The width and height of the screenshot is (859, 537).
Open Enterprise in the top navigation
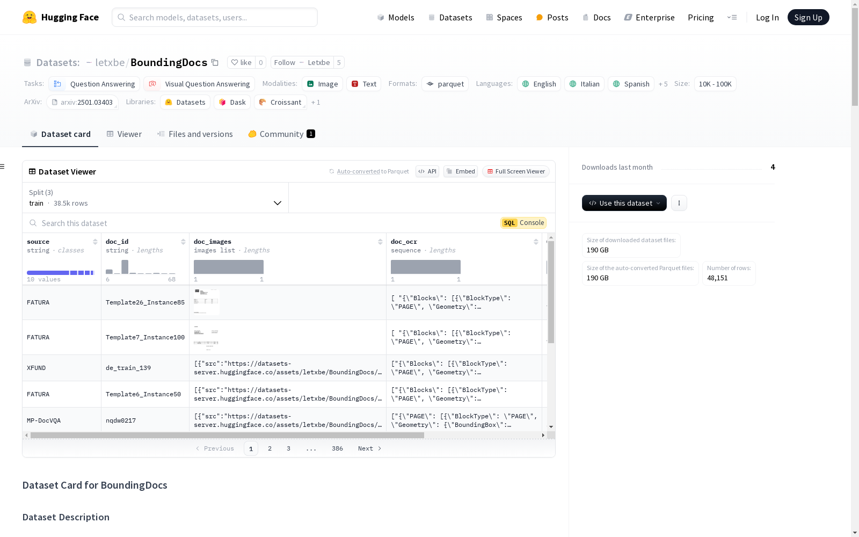pos(649,17)
